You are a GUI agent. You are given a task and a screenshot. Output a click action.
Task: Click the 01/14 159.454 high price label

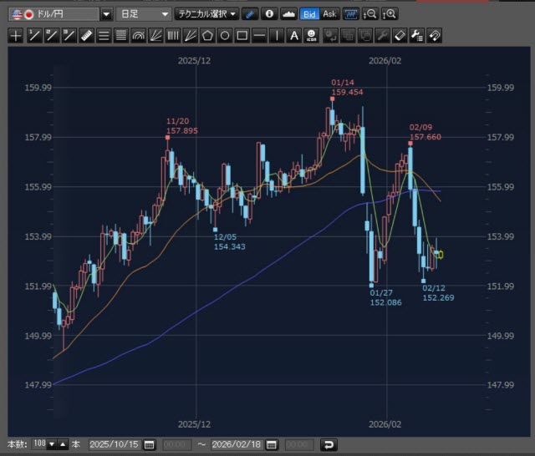(347, 87)
